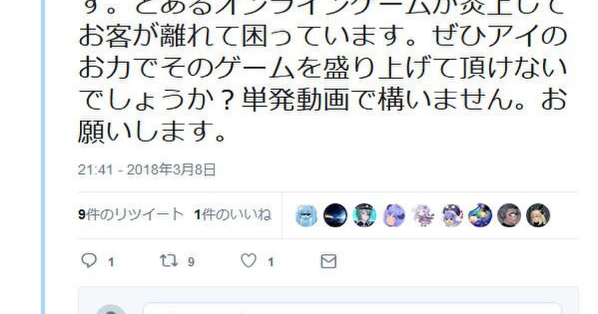The height and width of the screenshot is (314, 598).
Task: Click the grey-haired man with glasses avatar
Action: click(509, 216)
